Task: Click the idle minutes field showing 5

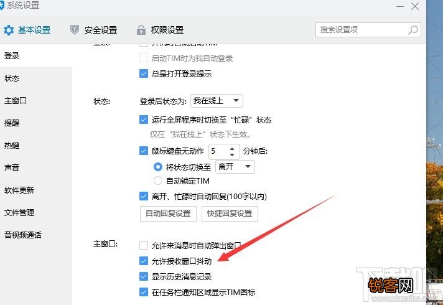Action: [x=219, y=151]
